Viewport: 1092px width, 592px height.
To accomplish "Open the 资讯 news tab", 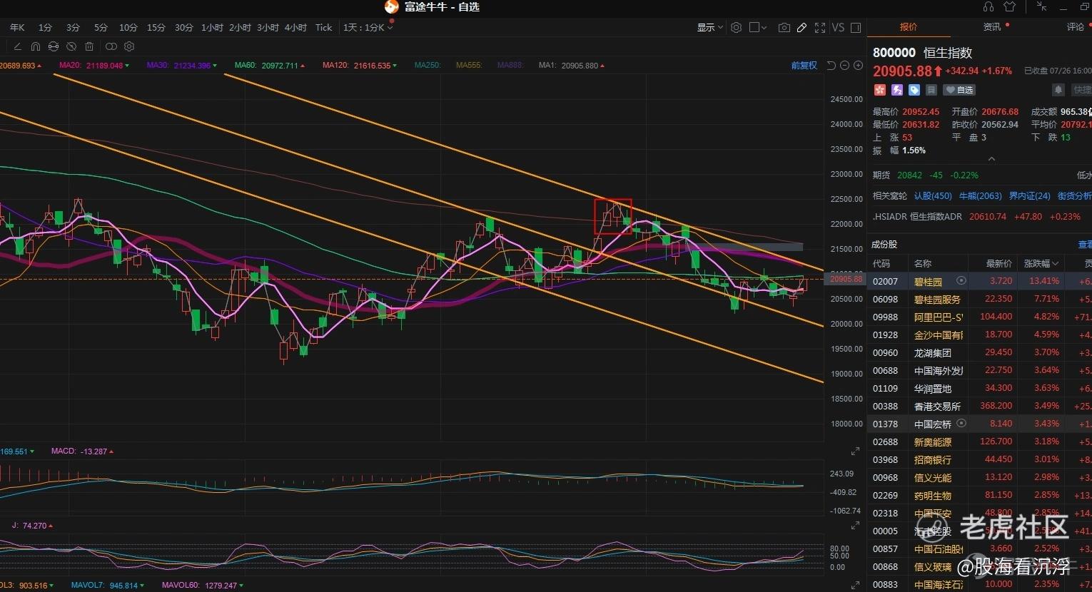I will [x=992, y=27].
